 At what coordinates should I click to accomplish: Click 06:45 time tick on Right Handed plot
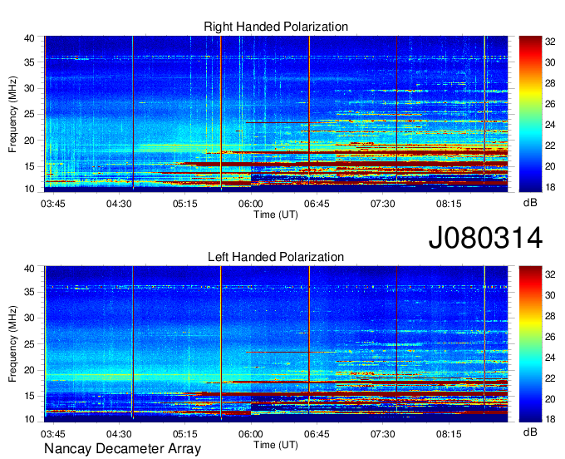317,204
